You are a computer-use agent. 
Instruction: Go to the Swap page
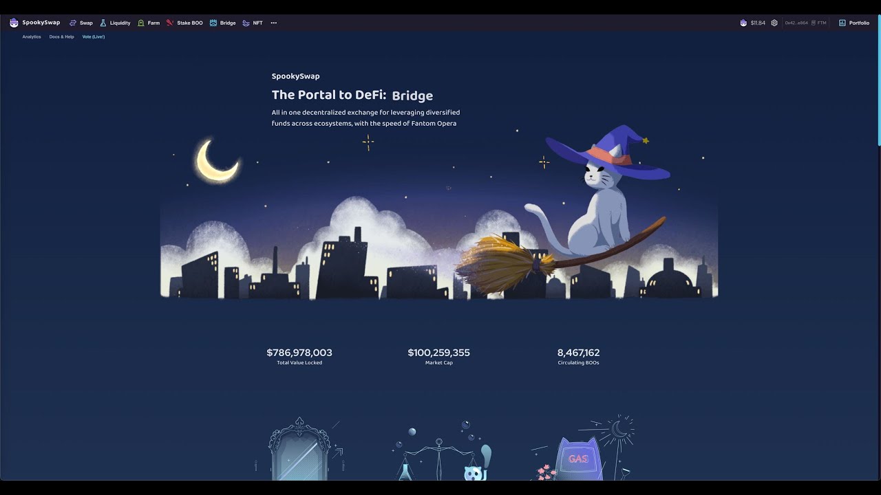point(86,23)
